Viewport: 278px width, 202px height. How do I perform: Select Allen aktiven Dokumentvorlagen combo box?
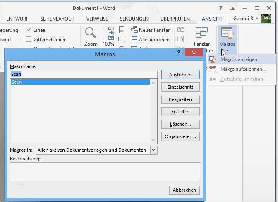click(97, 150)
